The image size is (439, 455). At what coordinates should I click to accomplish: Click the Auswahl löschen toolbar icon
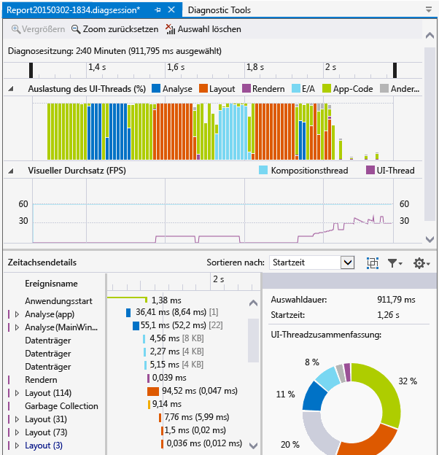tap(171, 29)
